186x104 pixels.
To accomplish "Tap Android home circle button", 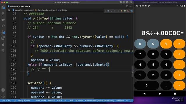I will click(x=160, y=94).
